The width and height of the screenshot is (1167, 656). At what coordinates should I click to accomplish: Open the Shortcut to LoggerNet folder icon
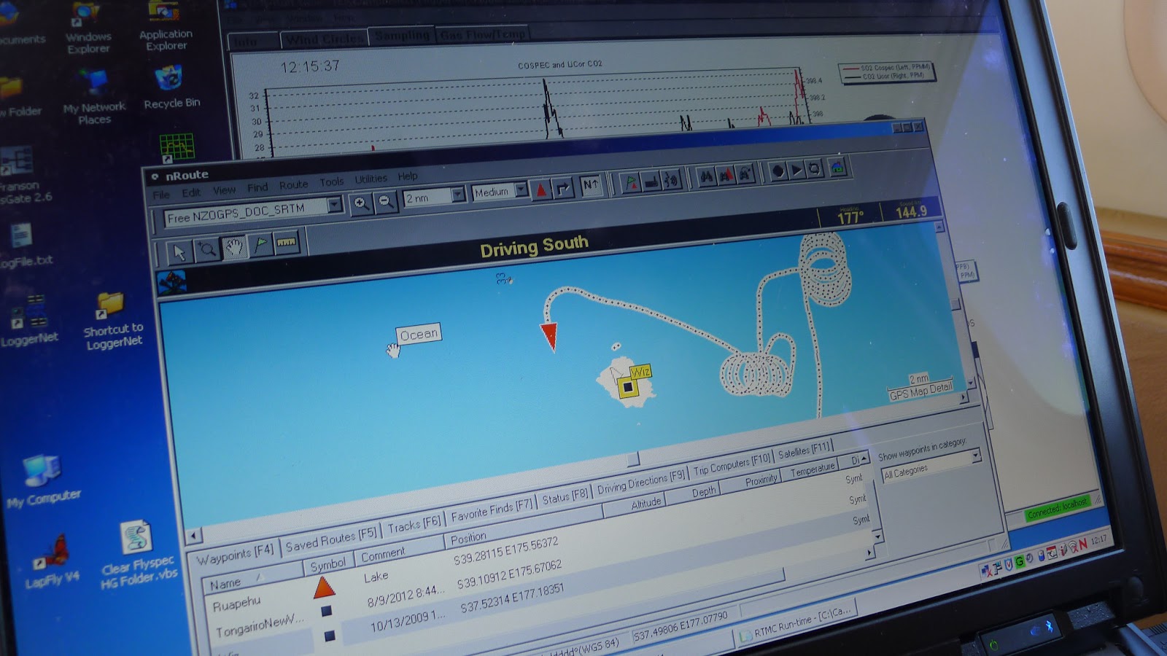click(x=113, y=321)
